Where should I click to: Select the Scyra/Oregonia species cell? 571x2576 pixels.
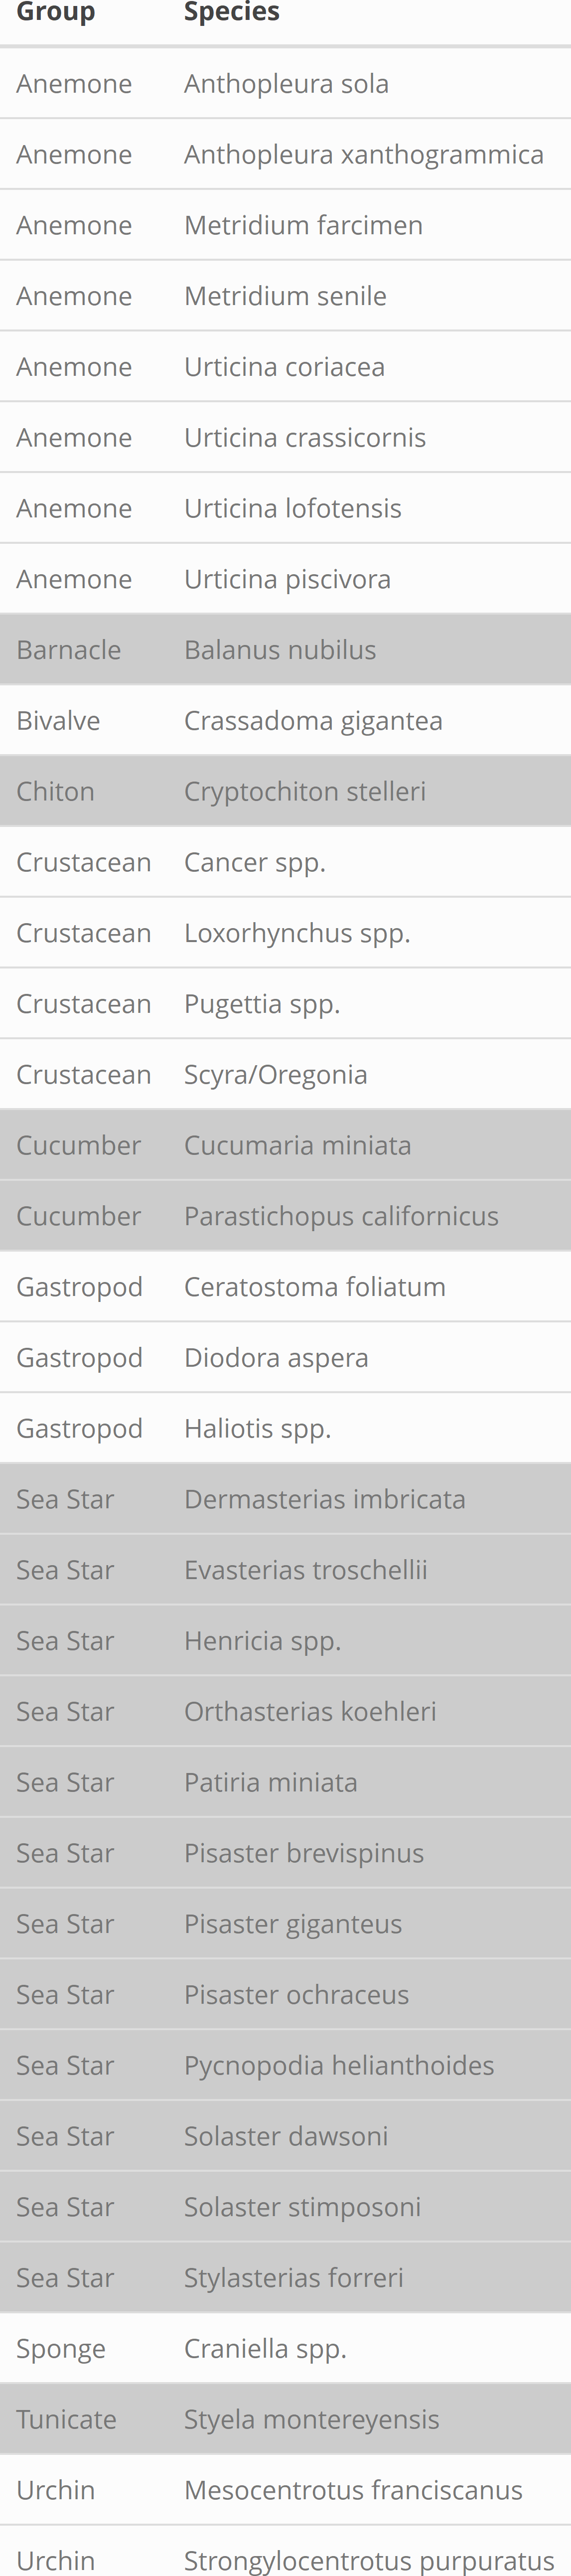pyautogui.click(x=275, y=1075)
